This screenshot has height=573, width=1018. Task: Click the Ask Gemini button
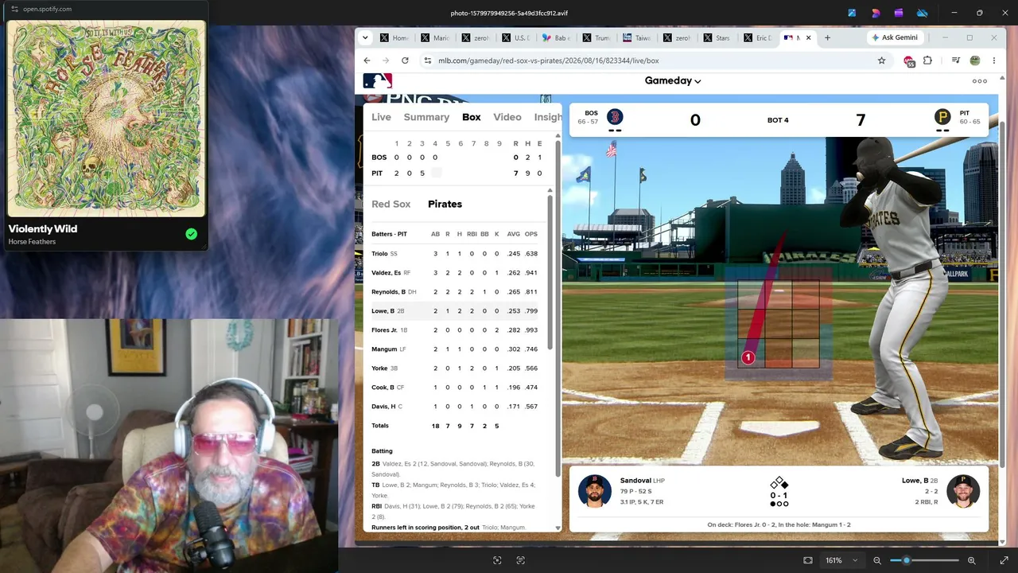coord(895,37)
